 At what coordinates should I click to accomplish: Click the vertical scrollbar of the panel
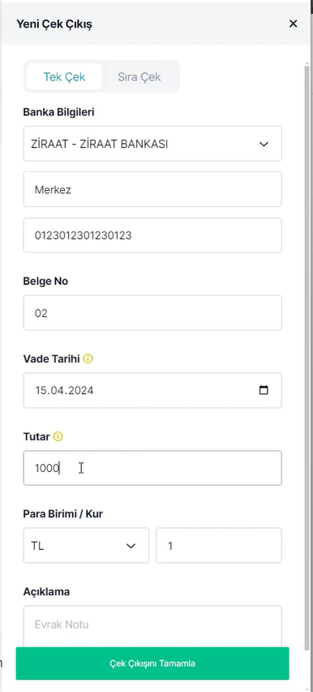point(307,353)
